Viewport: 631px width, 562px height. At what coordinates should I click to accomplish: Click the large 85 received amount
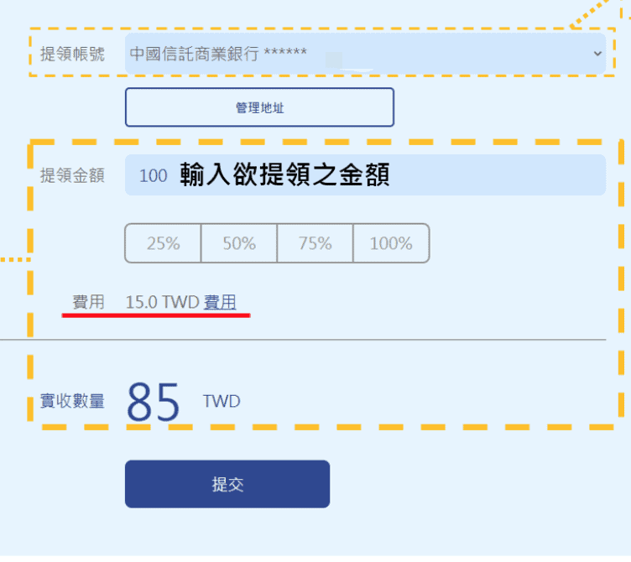[154, 403]
